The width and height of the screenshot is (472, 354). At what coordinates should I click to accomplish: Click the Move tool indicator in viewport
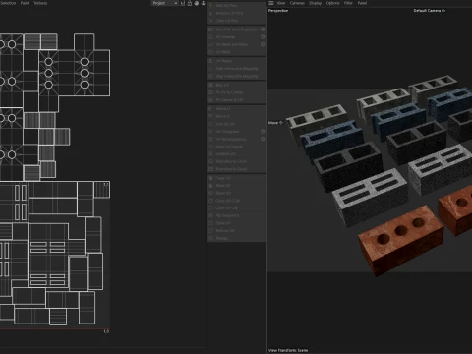[275, 123]
